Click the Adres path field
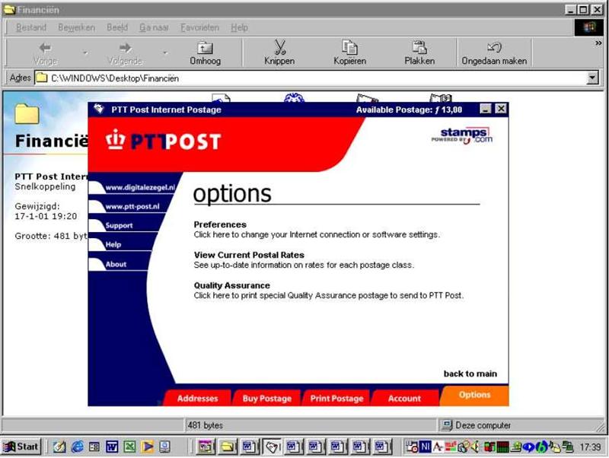Viewport: 609px width, 458px height. click(311, 78)
